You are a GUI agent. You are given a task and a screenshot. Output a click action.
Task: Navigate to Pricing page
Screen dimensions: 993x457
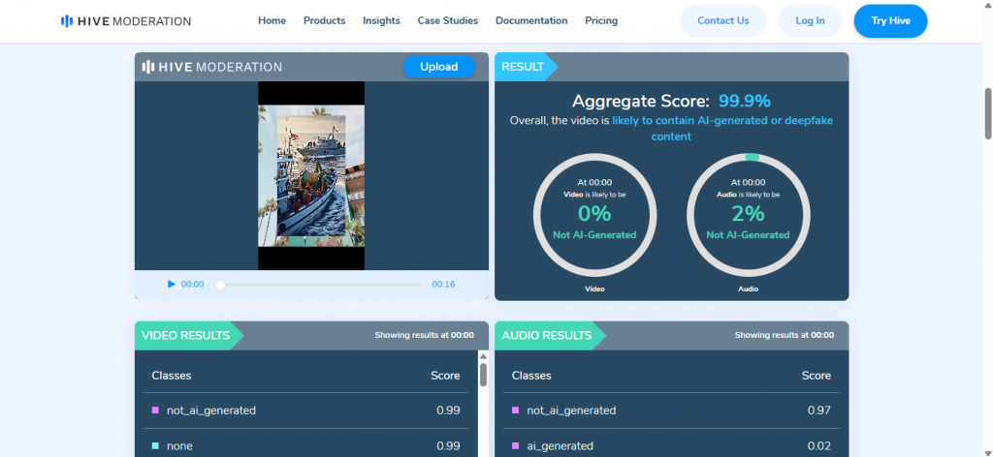601,20
